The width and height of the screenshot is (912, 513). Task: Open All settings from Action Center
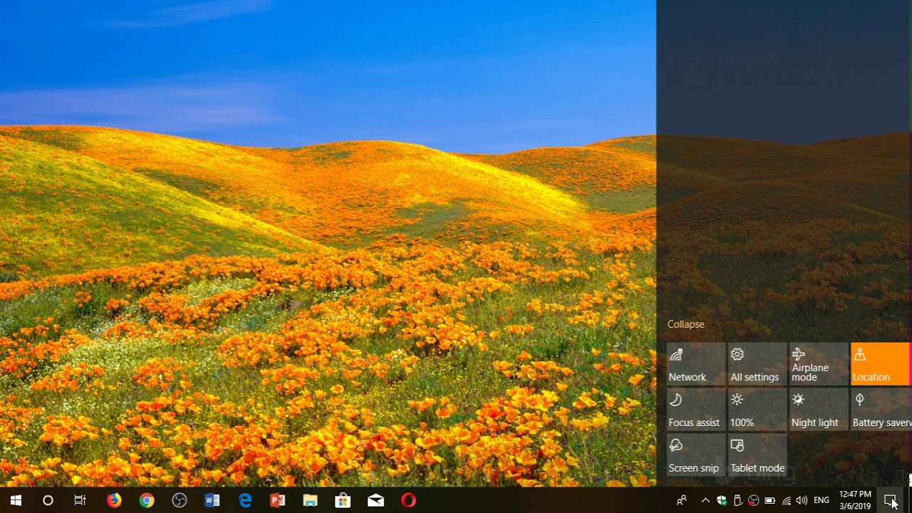pyautogui.click(x=757, y=364)
